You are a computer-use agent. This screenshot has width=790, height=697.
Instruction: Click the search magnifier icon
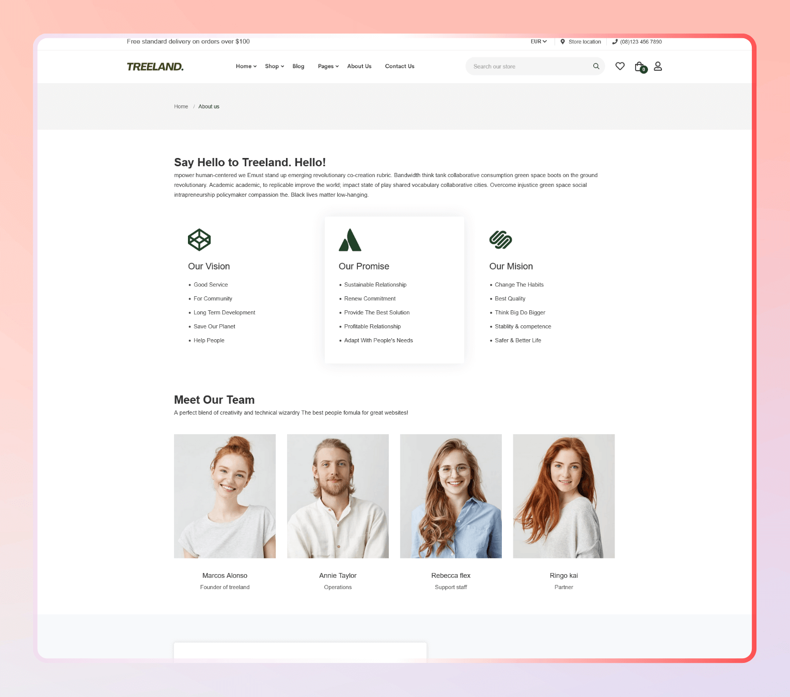coord(596,66)
